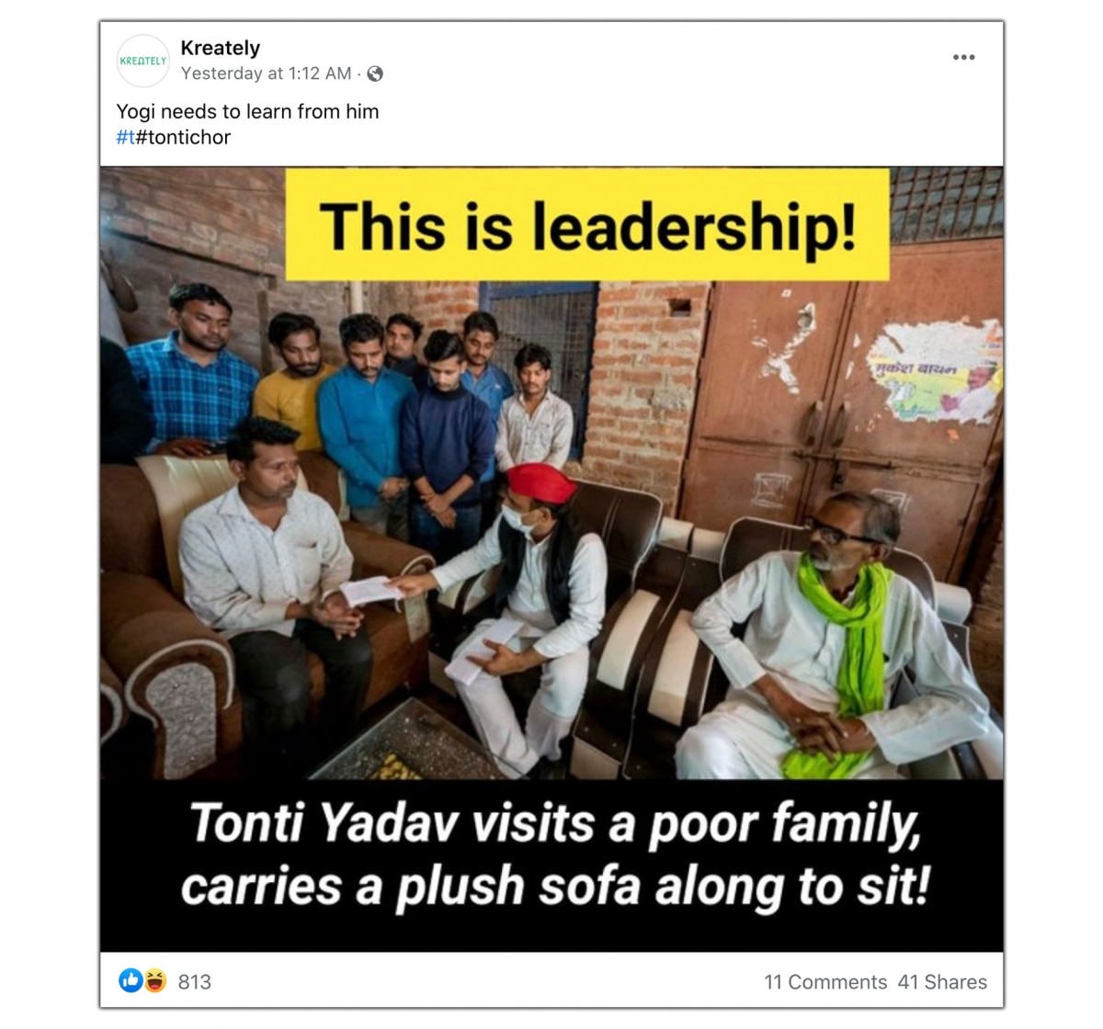Click the 'This is leadership!' yellow banner
The image size is (1103, 1029).
pos(587,225)
